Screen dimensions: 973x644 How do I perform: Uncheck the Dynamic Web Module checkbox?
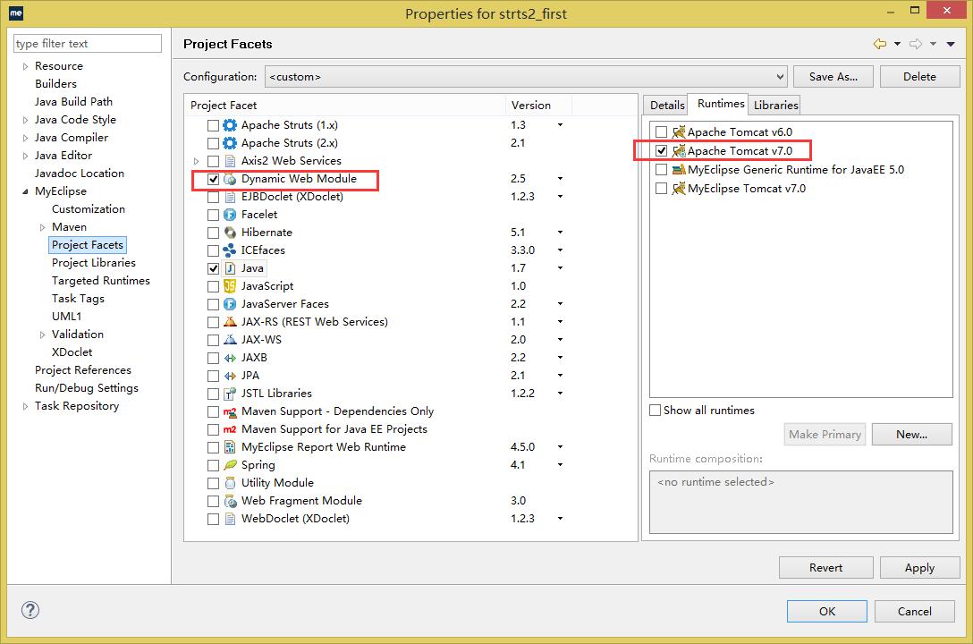tap(213, 179)
